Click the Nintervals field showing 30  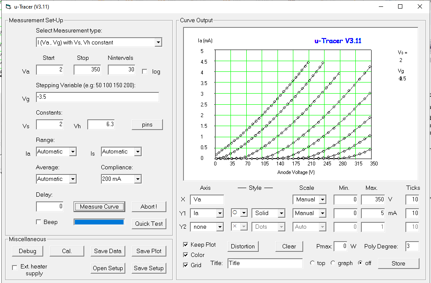[121, 70]
